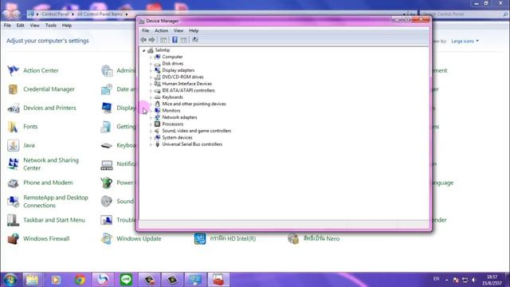The height and width of the screenshot is (287, 510).
Task: Open Network and Sharing Center link
Action: pyautogui.click(x=51, y=164)
